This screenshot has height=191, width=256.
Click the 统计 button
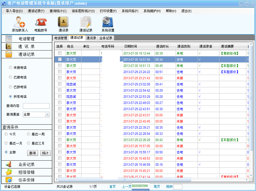(x=45, y=153)
